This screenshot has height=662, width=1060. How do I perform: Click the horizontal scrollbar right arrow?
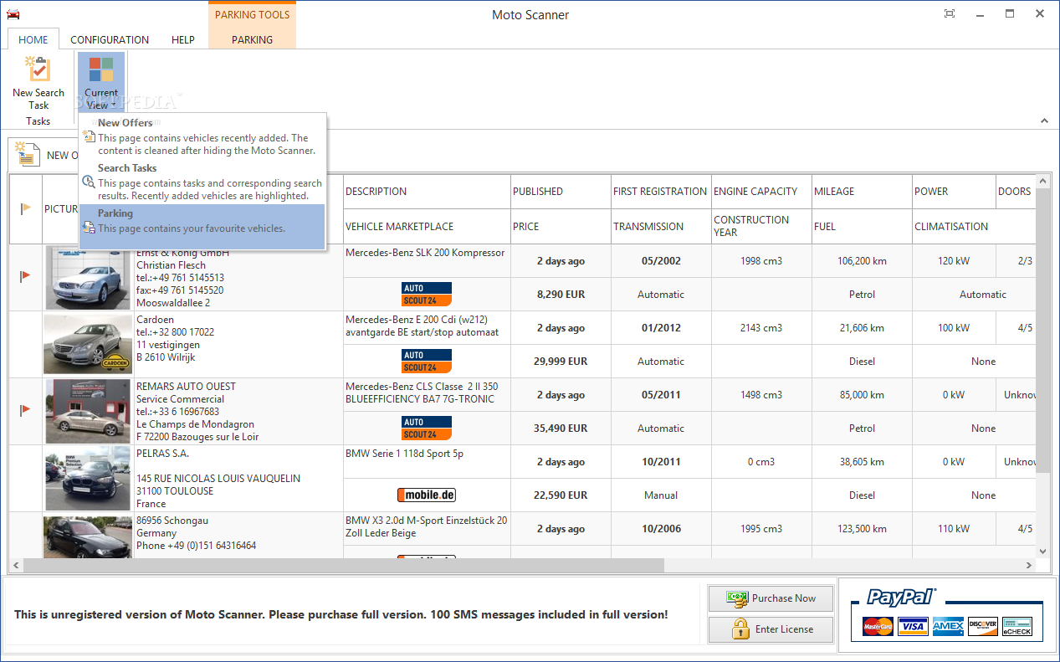[1029, 566]
